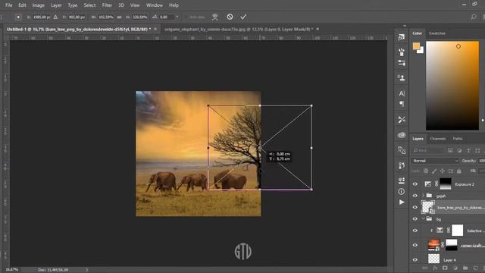Lock transparent pixels icon

426,171
